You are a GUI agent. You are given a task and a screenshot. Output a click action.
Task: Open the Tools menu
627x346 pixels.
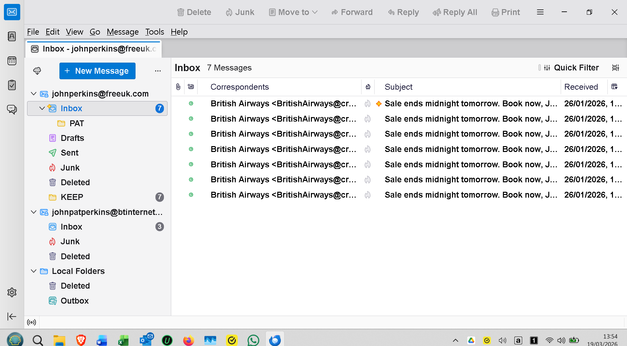(154, 32)
